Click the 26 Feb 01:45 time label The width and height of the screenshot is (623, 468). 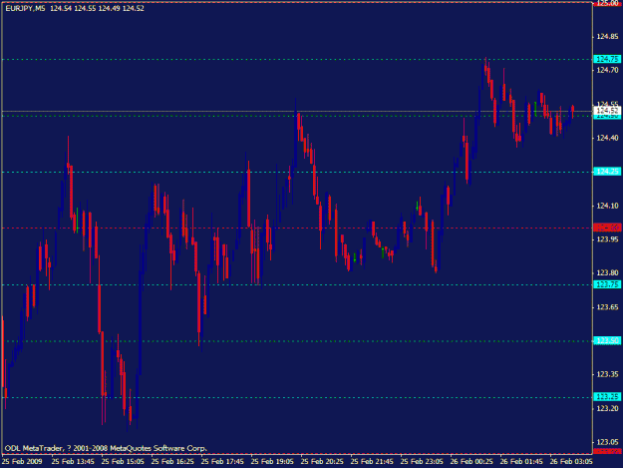pos(521,461)
